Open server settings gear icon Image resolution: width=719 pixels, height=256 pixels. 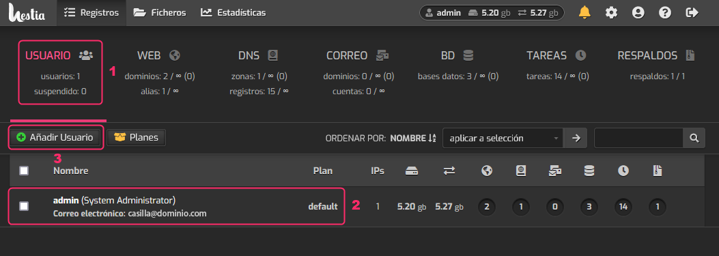pyautogui.click(x=611, y=12)
